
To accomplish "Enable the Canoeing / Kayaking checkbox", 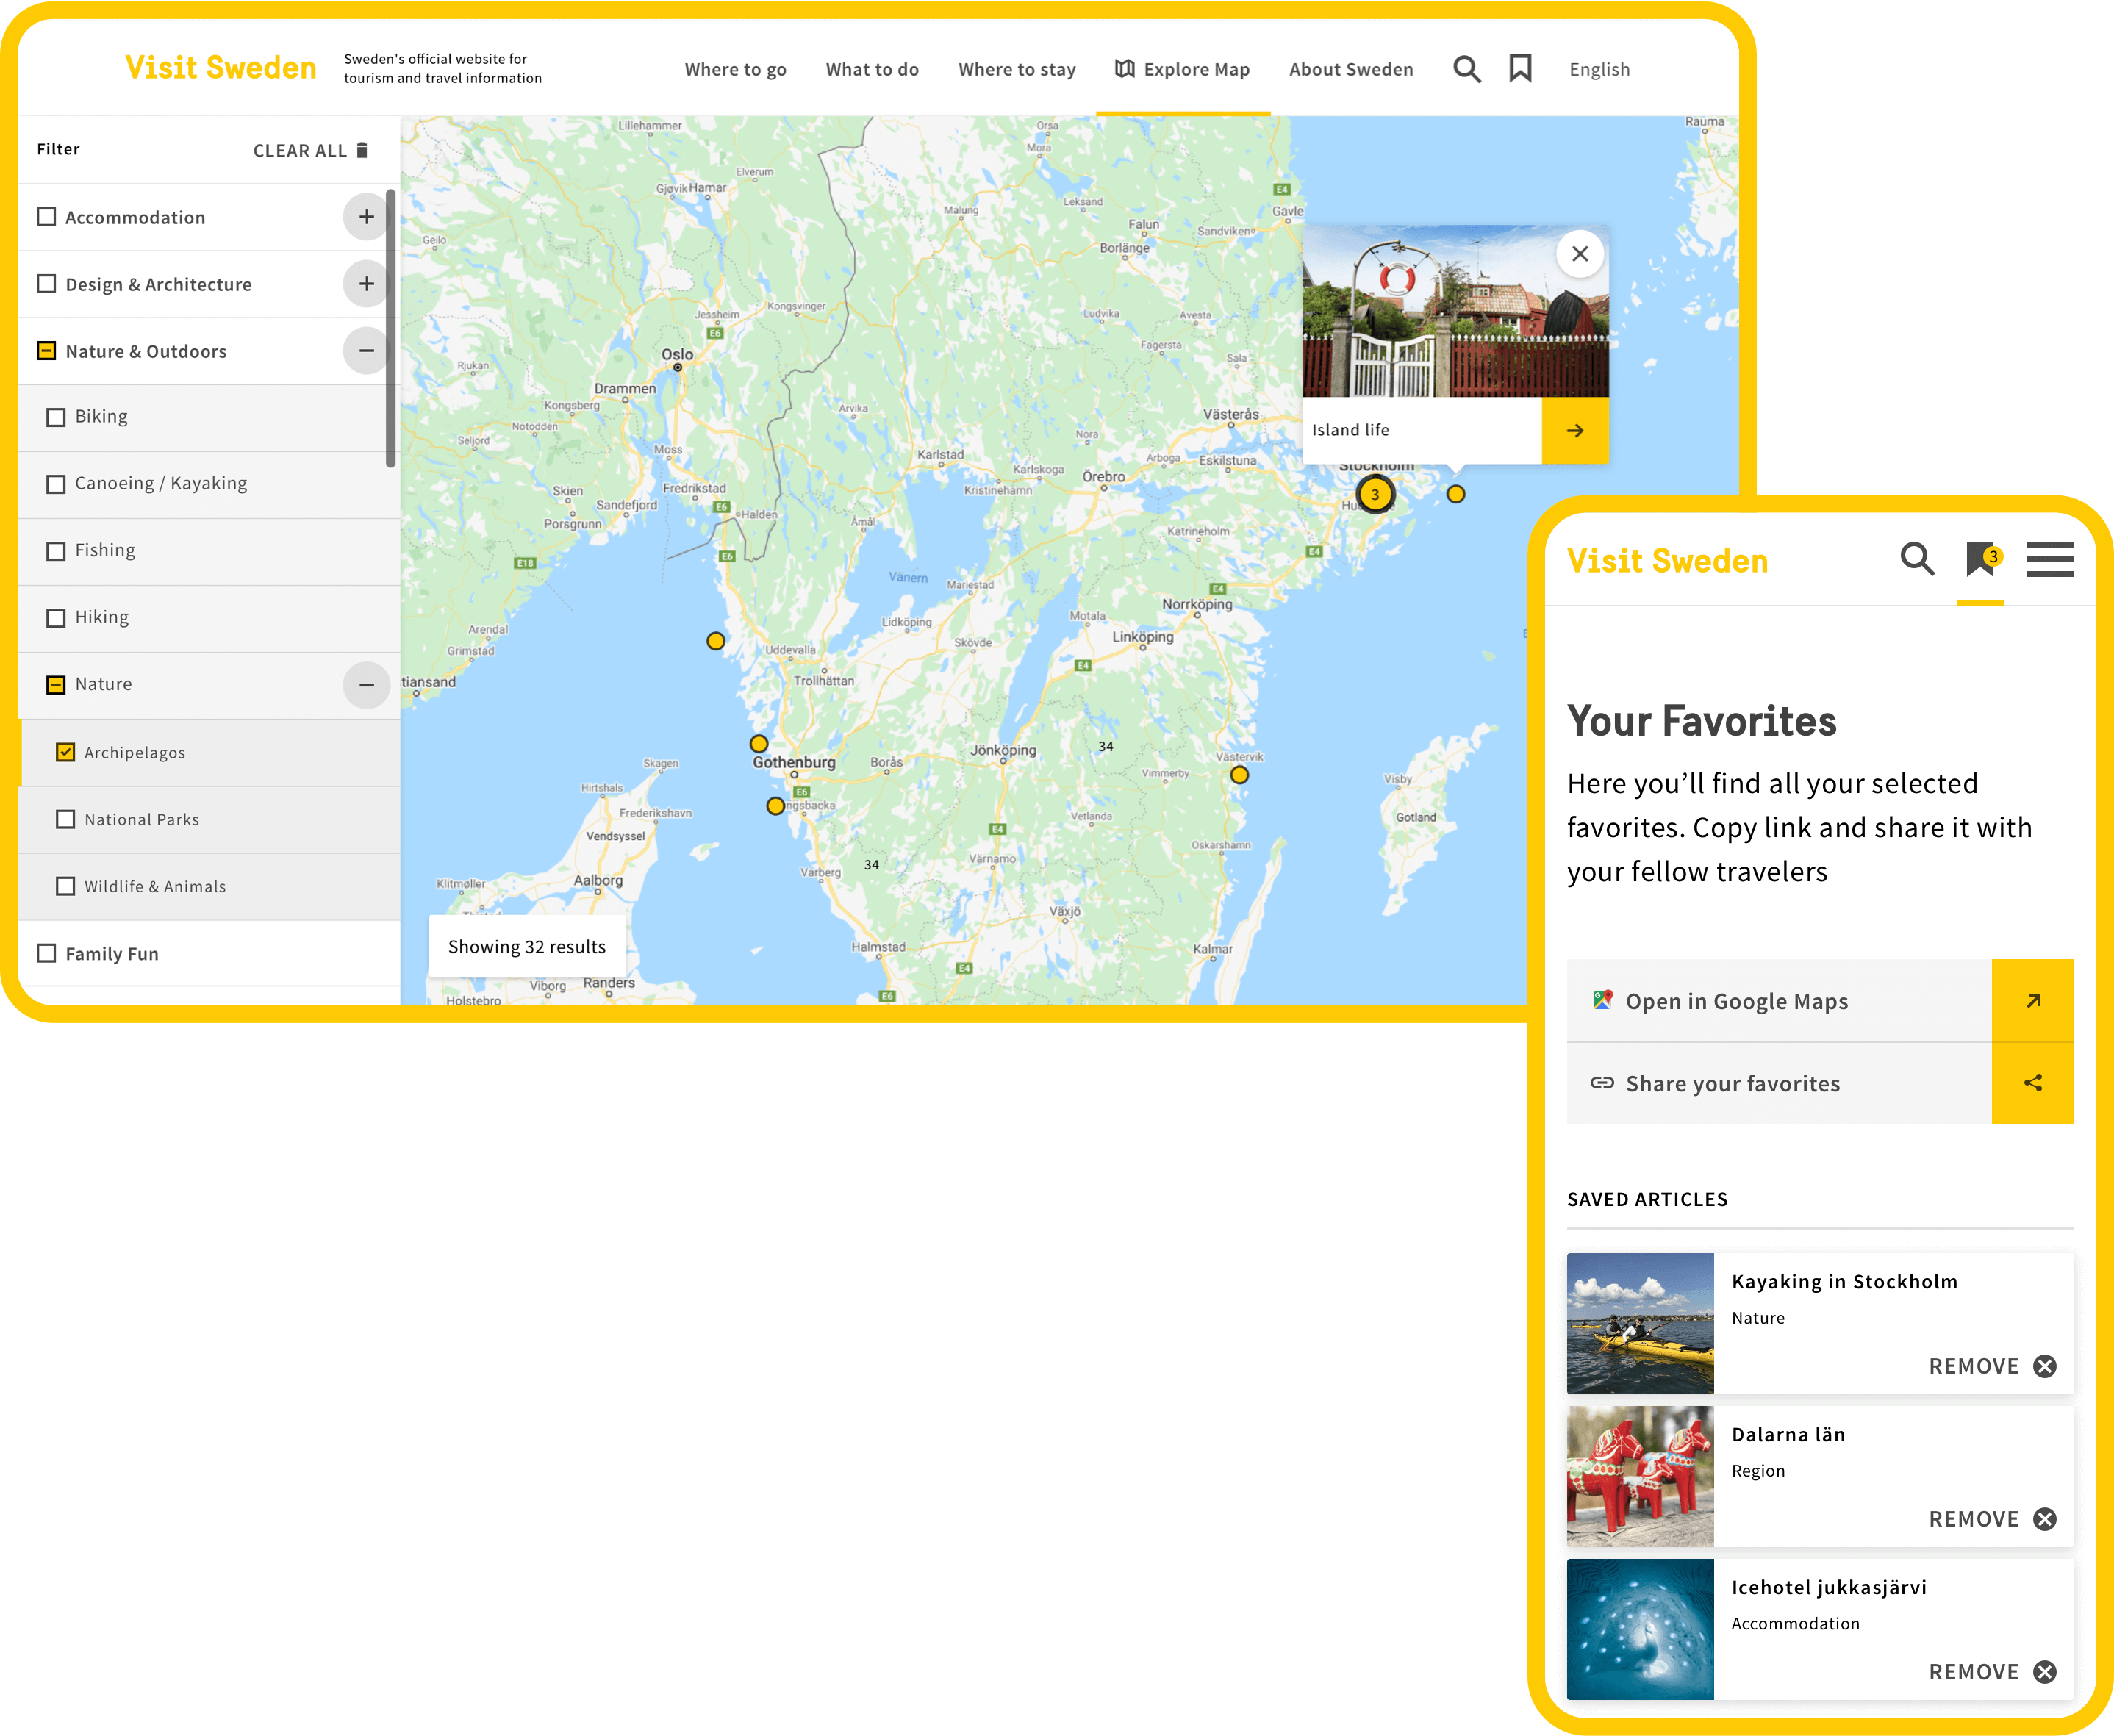I will click(x=56, y=484).
